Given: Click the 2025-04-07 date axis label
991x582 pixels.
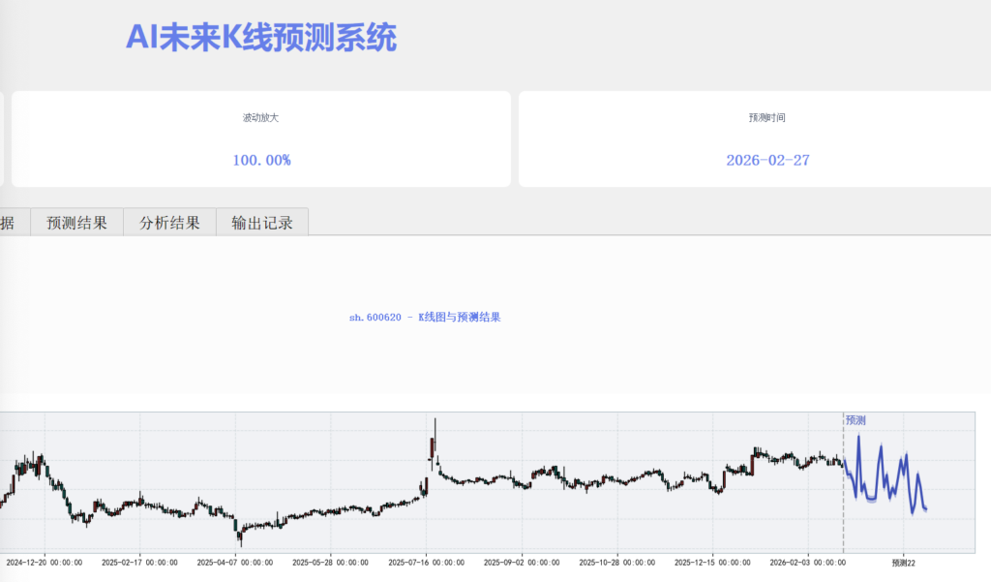Looking at the screenshot, I should click(x=235, y=562).
